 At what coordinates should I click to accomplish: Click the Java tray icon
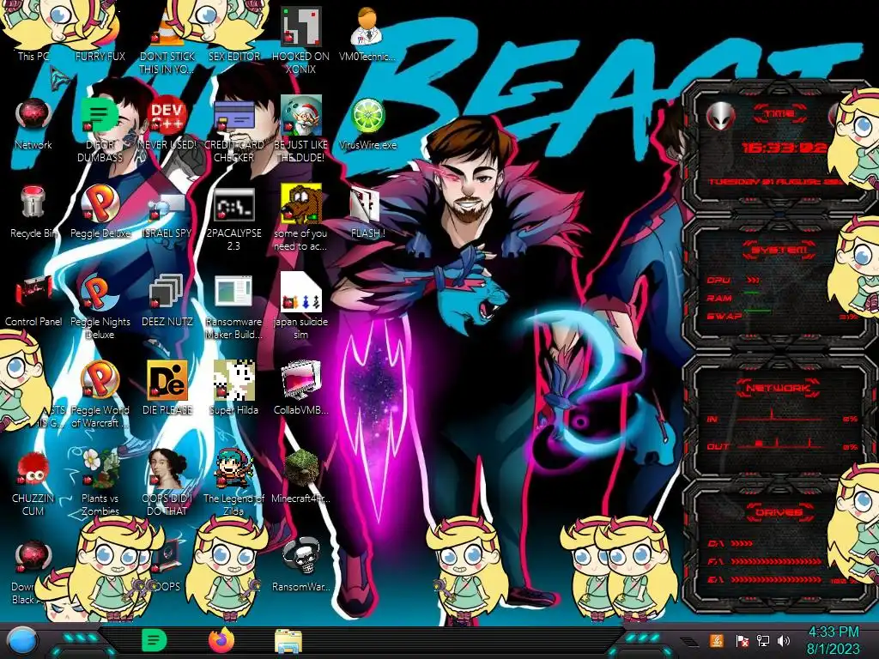(717, 640)
